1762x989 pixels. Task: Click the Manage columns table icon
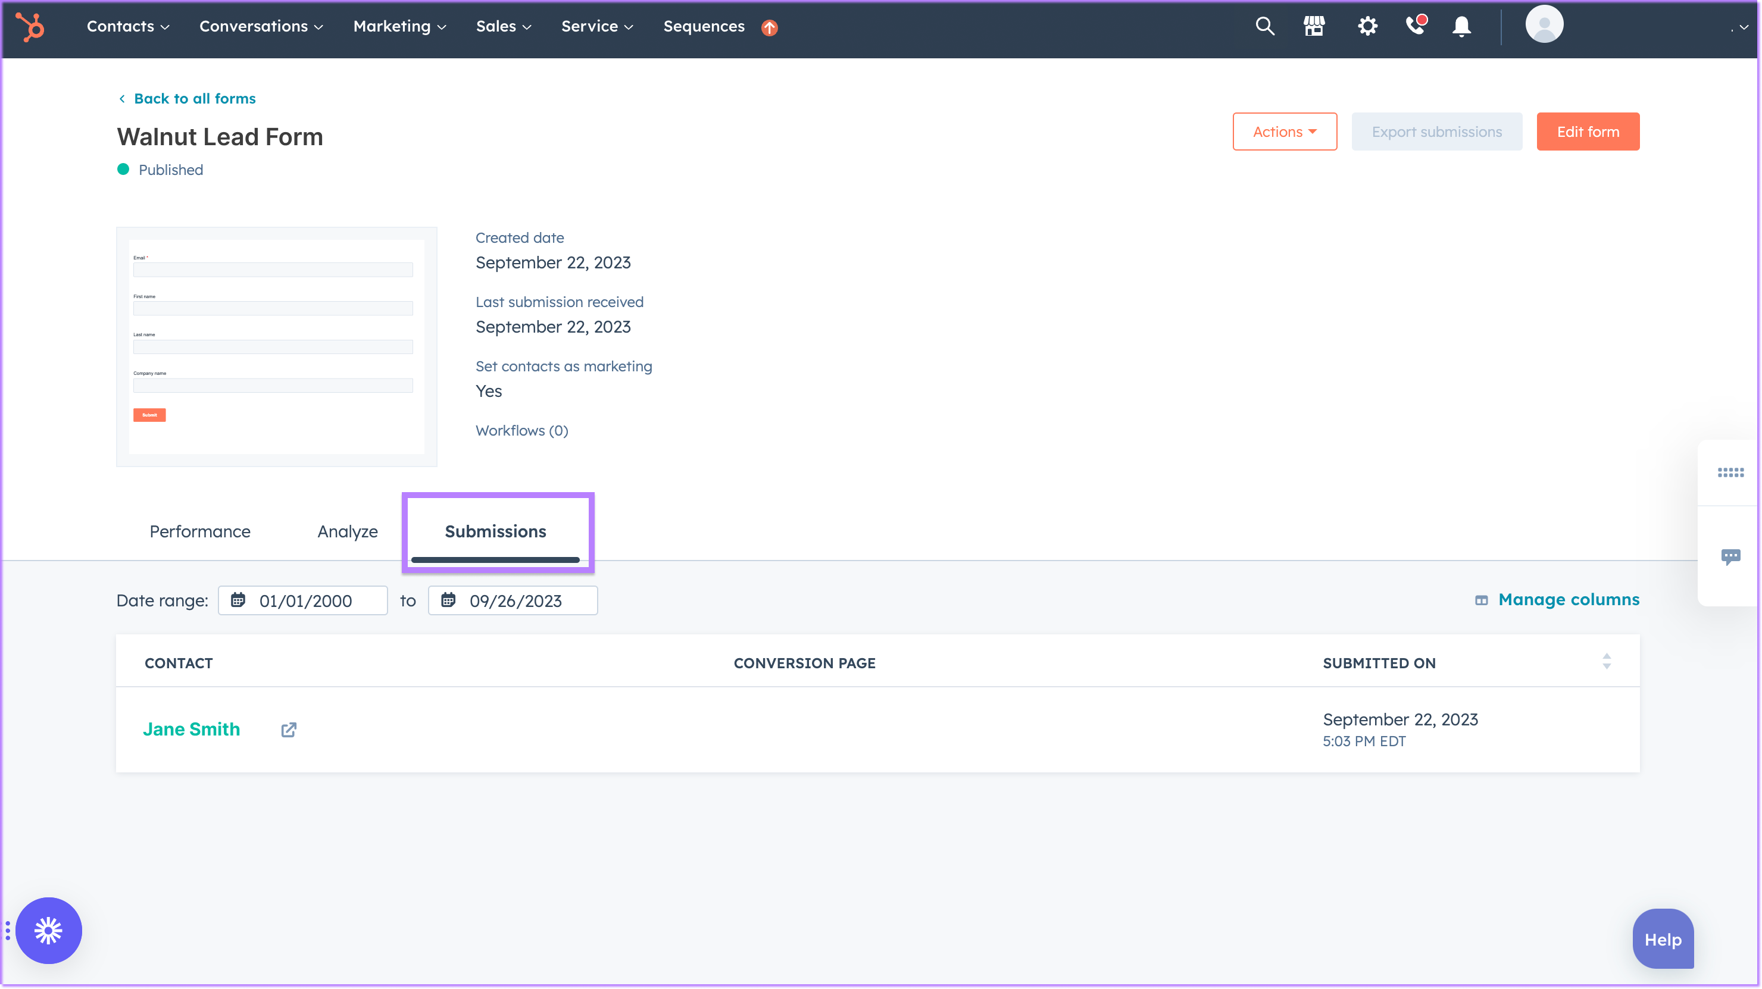point(1482,600)
